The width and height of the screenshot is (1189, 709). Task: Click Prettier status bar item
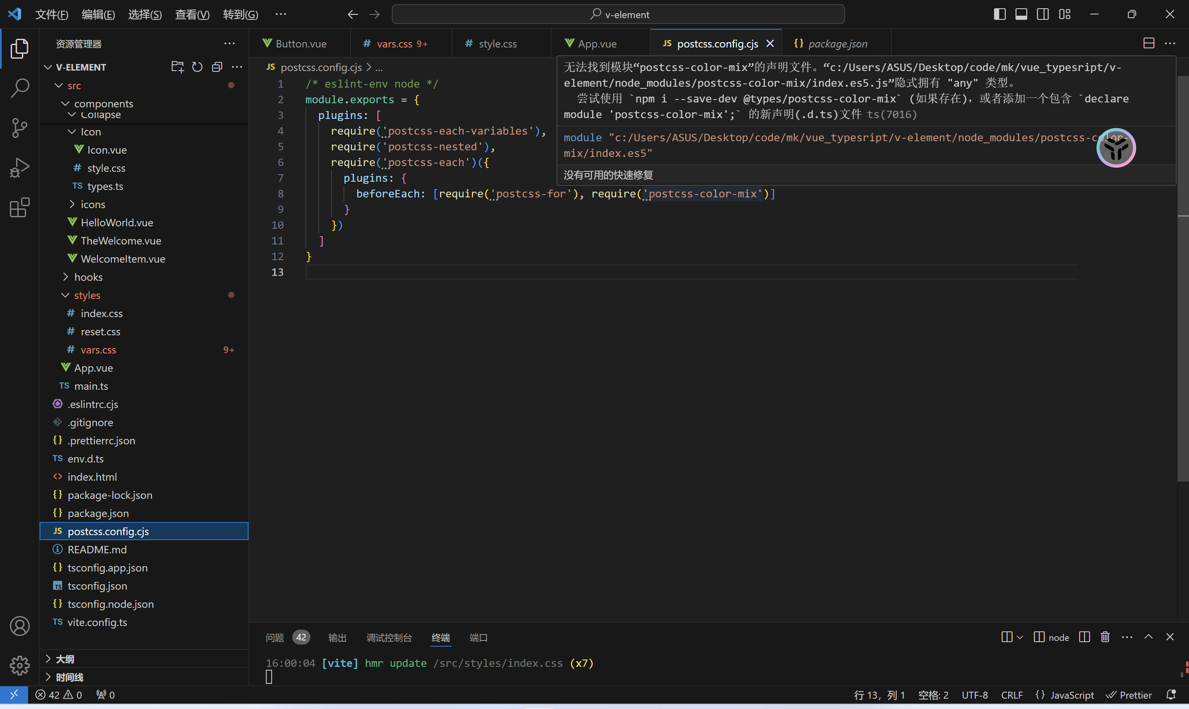tap(1129, 695)
